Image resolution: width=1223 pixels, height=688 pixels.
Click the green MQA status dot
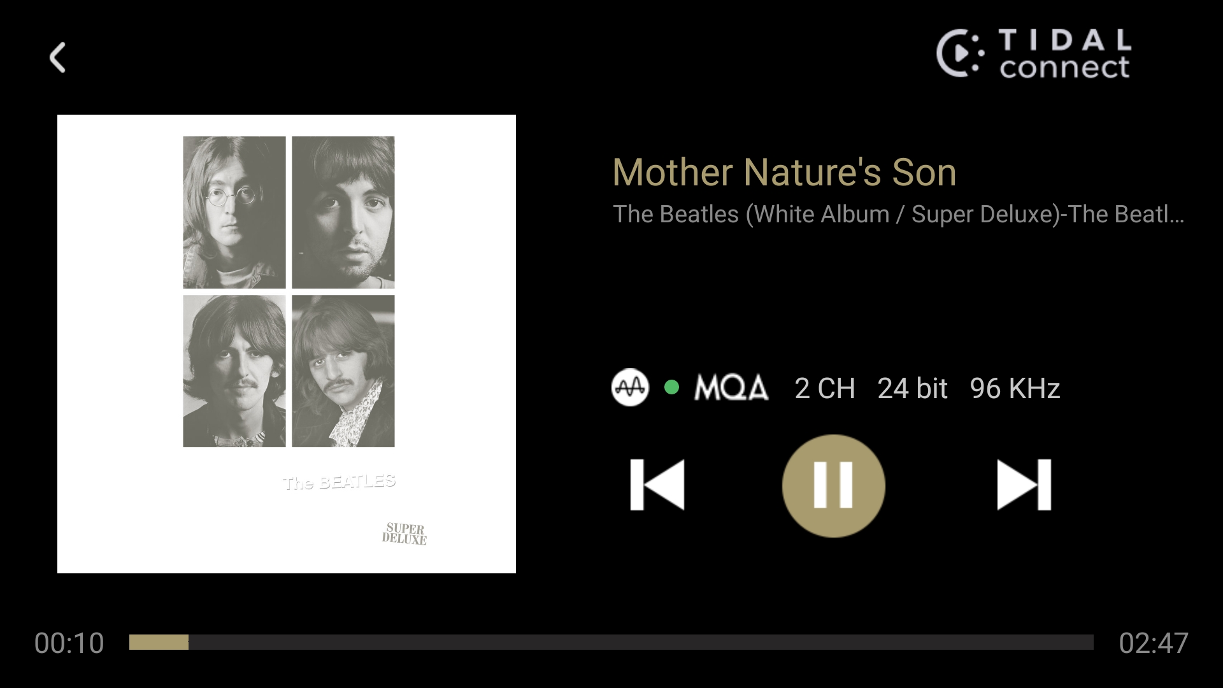[671, 387]
